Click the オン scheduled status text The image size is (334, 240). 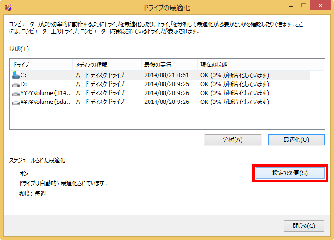coord(23,174)
